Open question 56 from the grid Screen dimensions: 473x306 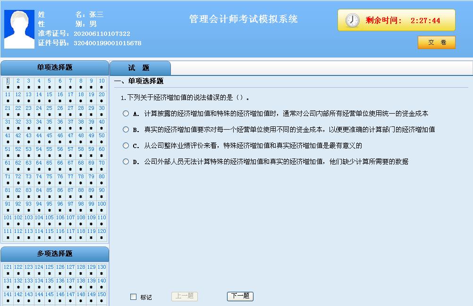coord(60,149)
